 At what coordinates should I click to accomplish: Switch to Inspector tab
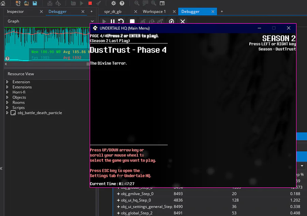(x=15, y=12)
